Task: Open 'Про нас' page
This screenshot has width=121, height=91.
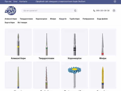Action: coord(8,2)
